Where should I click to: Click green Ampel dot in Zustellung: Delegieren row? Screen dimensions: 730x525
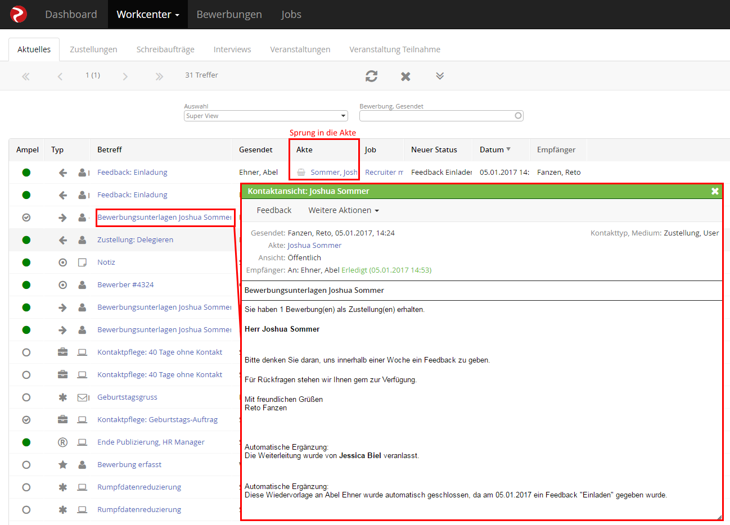coord(26,240)
